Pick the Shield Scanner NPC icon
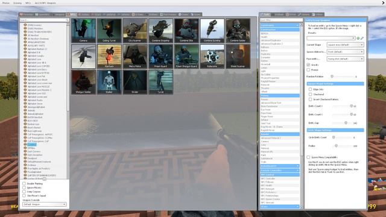Screen dimensions: 386x217 (238, 56)
